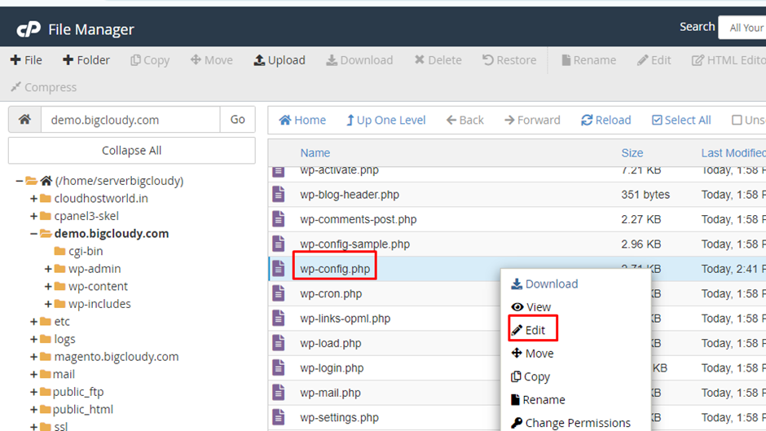Expand the wp-includes folder
This screenshot has height=431, width=766.
click(x=48, y=304)
